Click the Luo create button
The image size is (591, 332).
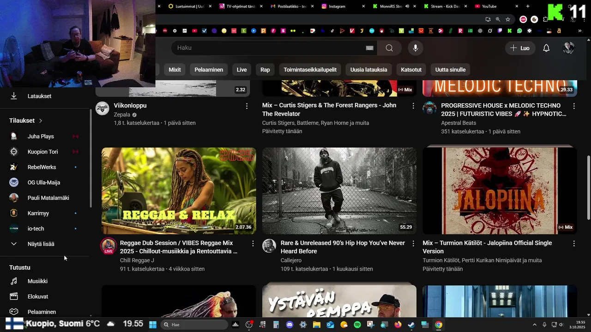tap(520, 48)
